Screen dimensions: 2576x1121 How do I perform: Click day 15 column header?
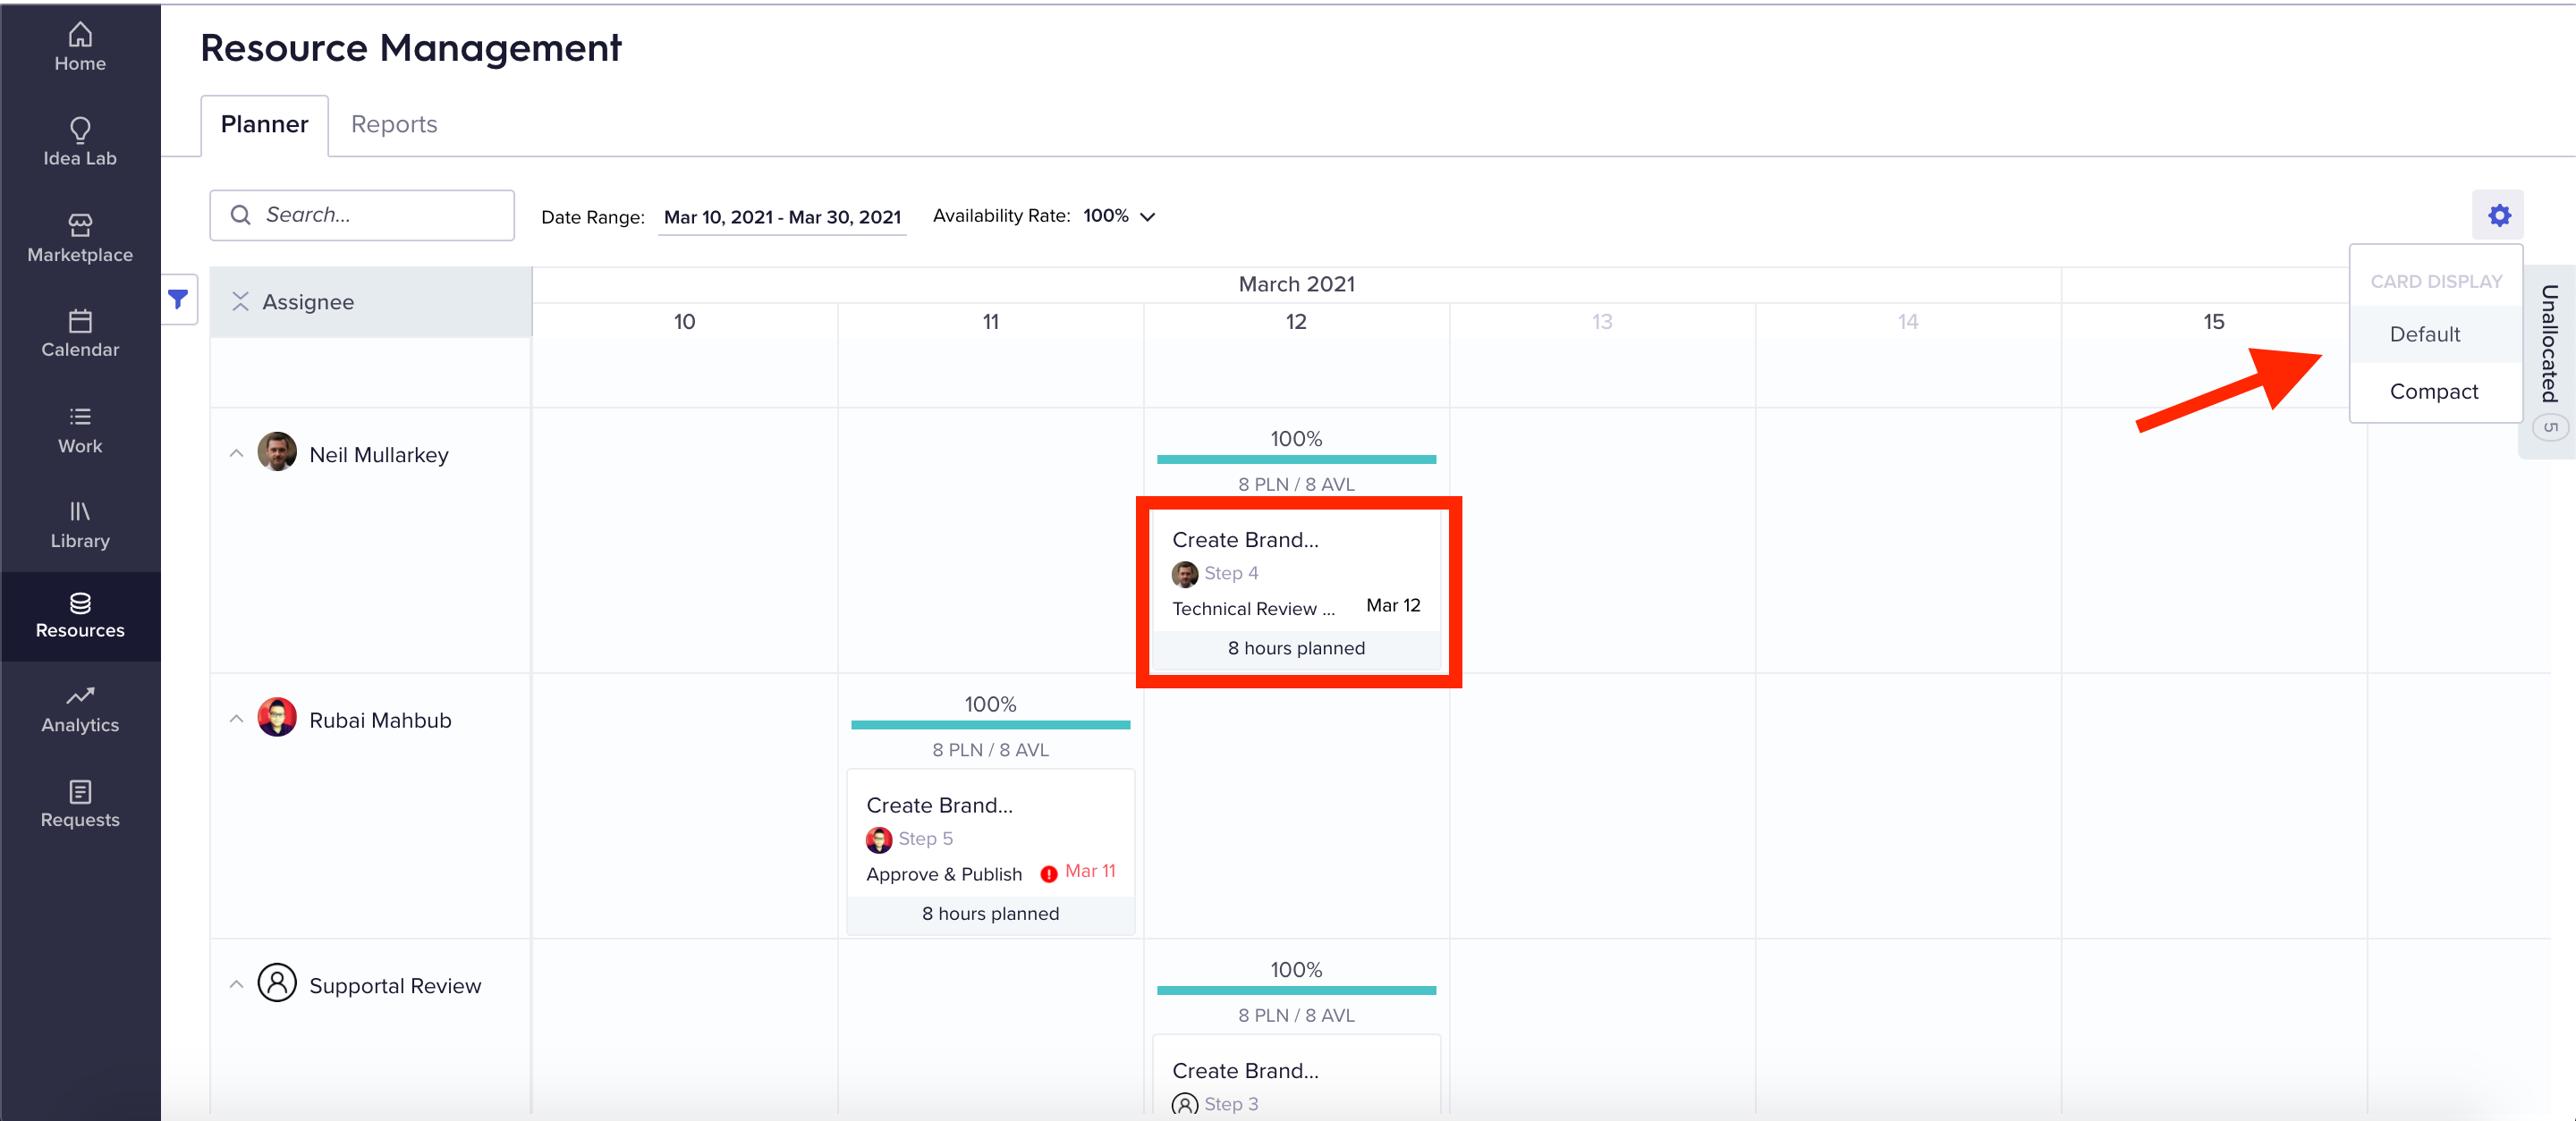[2214, 322]
